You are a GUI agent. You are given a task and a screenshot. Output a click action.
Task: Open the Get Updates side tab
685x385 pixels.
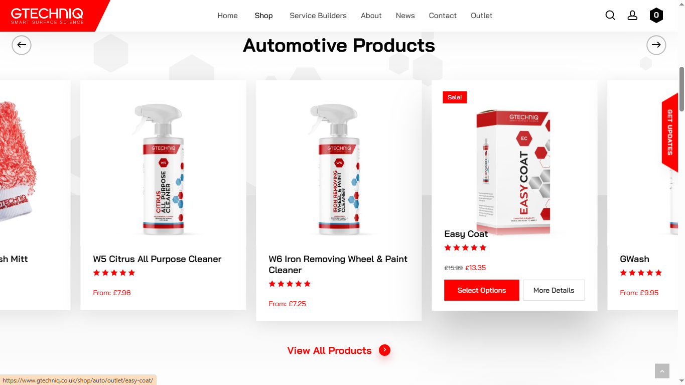(670, 133)
